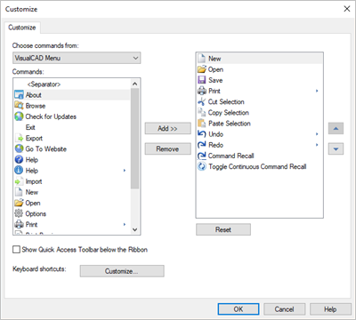Select the Help question mark icon
This screenshot has height=320, width=356.
point(19,160)
